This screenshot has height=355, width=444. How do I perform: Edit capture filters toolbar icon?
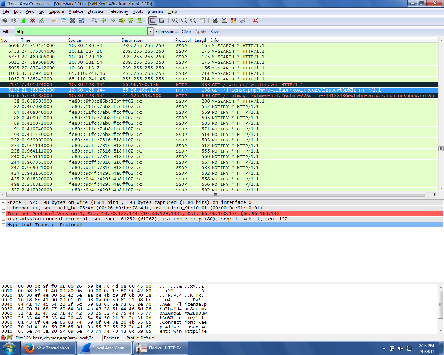(215, 20)
